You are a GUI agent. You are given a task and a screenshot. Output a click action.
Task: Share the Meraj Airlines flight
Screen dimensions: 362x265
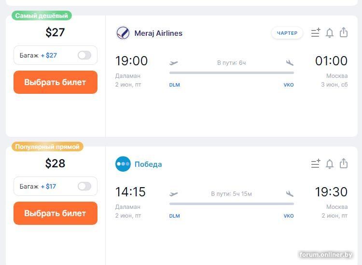[x=344, y=32]
